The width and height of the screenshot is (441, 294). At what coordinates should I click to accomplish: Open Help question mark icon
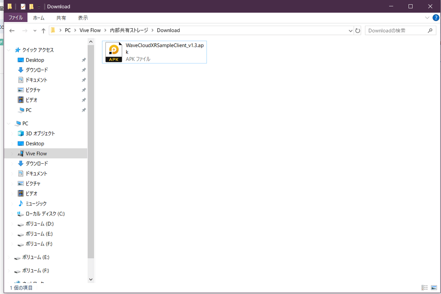click(x=435, y=18)
